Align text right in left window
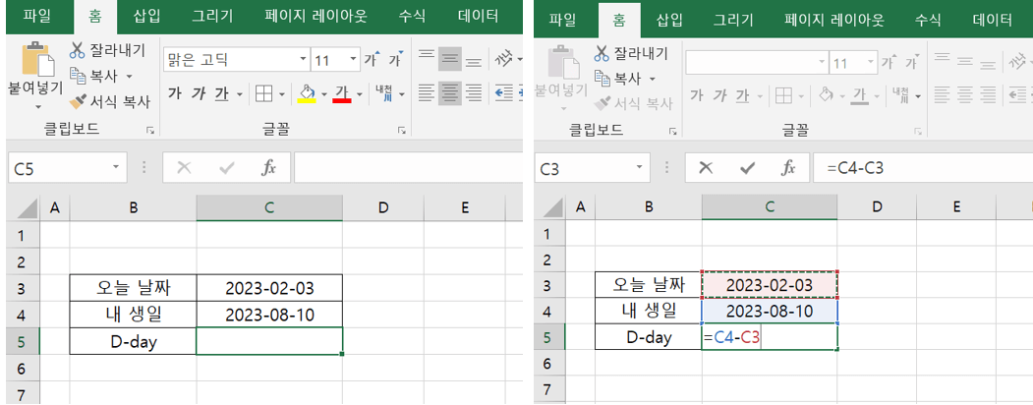This screenshot has height=405, width=1033. click(474, 93)
